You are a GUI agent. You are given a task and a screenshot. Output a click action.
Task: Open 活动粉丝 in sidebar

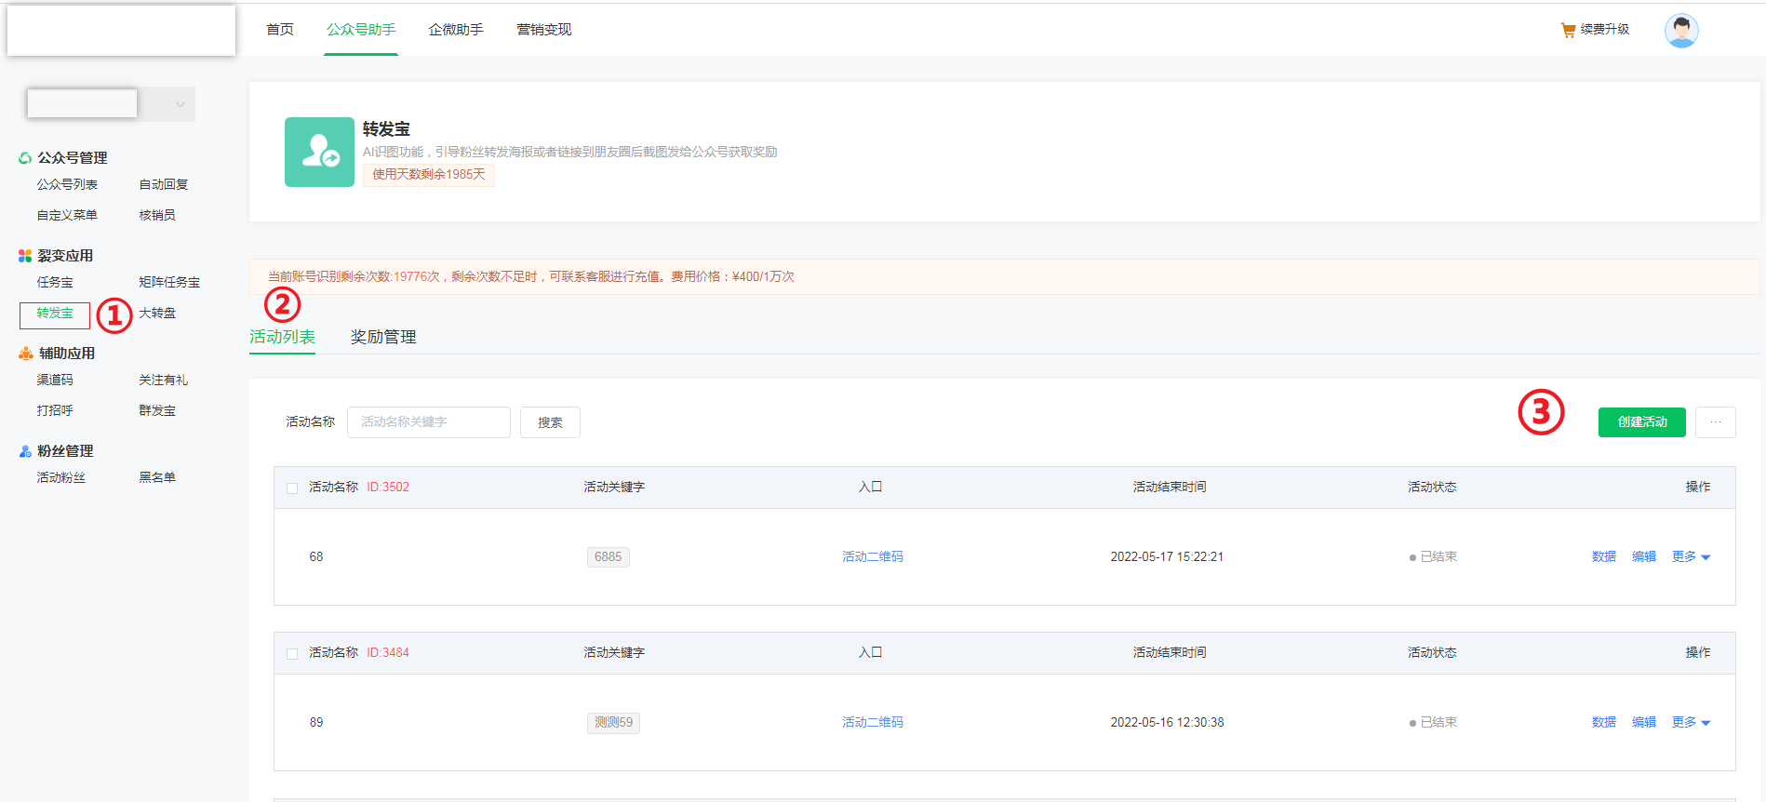point(61,477)
